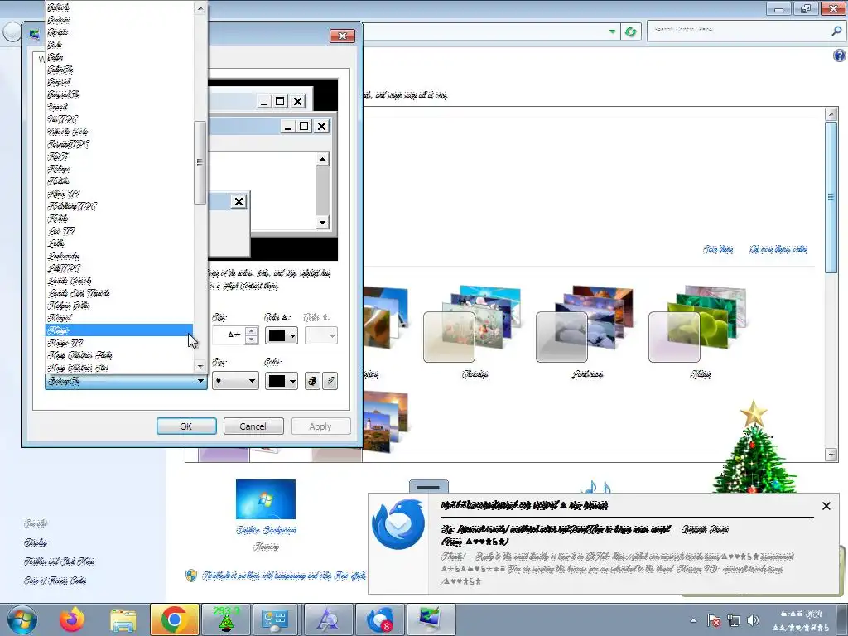Open Windows Explorer folder icon in taskbar
Screen dimensions: 848x636
pos(123,619)
